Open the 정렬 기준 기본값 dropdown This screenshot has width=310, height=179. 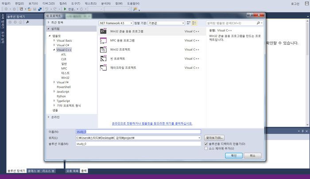[166, 23]
